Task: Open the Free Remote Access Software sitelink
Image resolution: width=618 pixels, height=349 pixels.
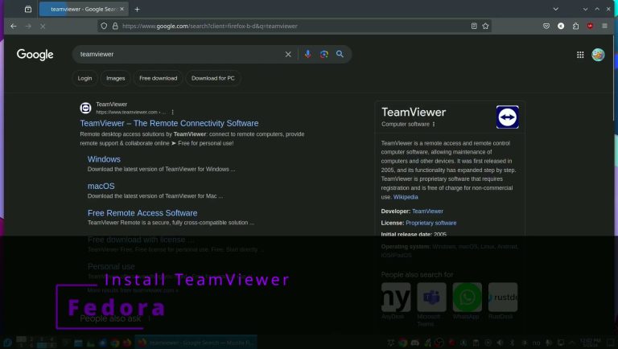Action: point(142,213)
